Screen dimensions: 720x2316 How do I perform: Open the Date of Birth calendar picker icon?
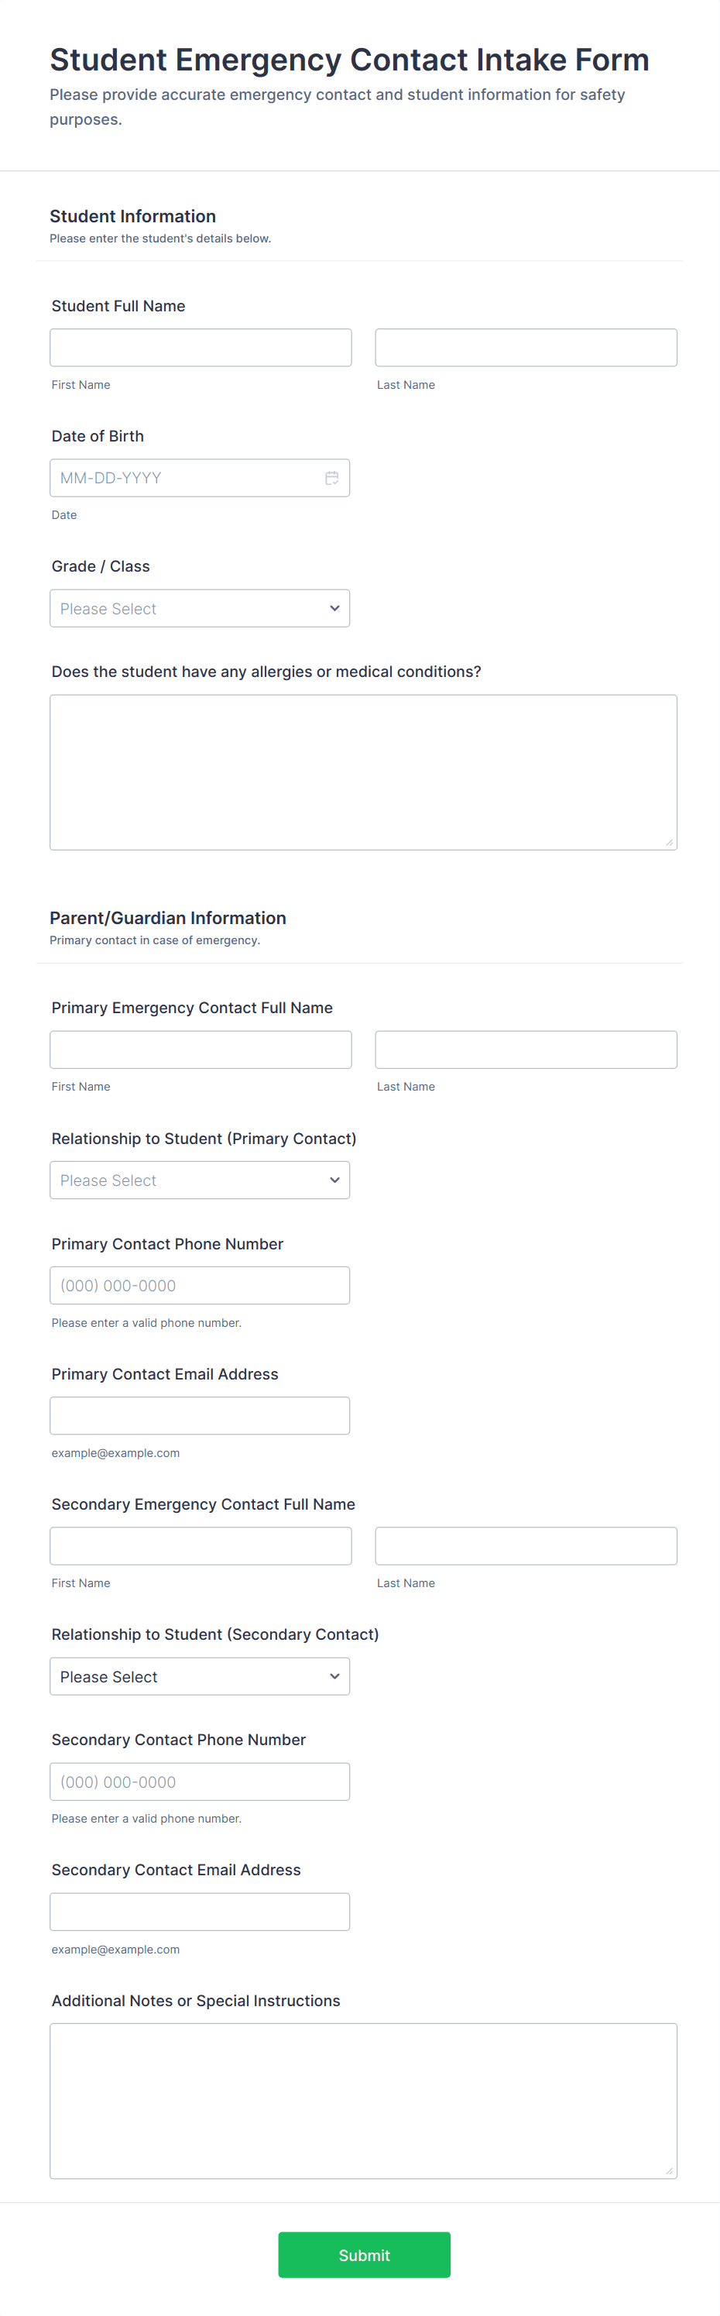pos(331,479)
